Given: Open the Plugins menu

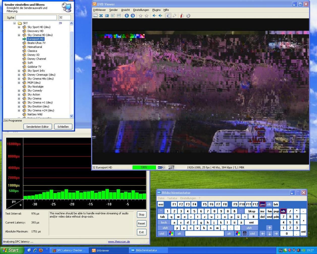Looking at the screenshot, I should 156,10.
